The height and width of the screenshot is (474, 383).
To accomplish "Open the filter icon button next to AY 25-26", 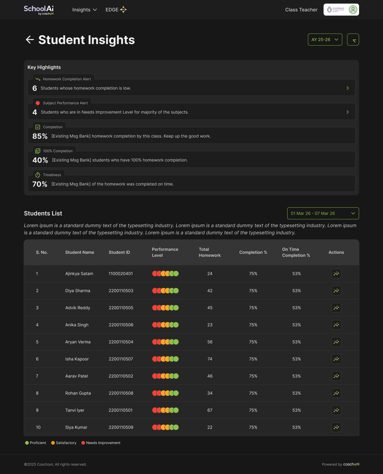I will (x=353, y=40).
